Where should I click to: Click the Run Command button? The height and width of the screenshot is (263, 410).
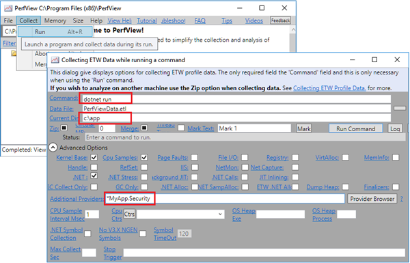click(355, 128)
